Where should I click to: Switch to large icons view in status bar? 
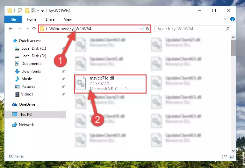231,157
